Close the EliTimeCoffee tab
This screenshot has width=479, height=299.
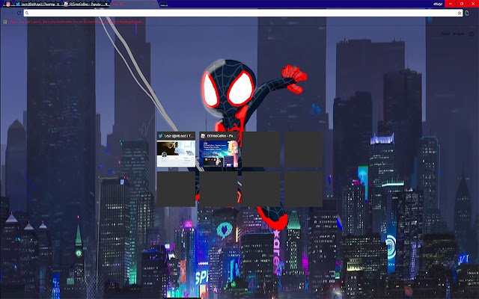tap(106, 4)
